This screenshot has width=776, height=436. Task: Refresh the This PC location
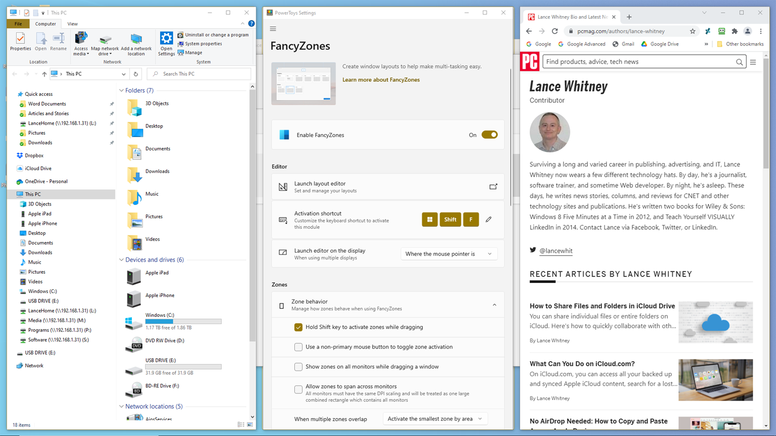click(136, 74)
